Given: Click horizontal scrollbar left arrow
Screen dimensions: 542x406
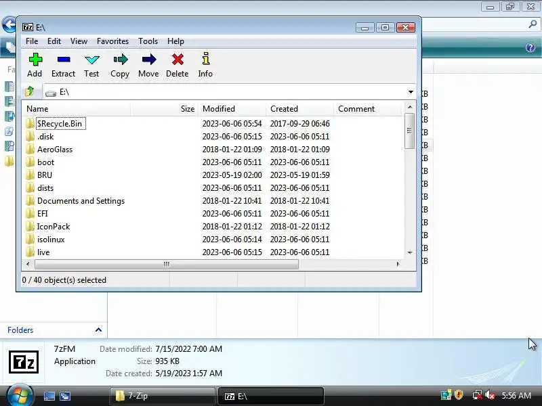Looking at the screenshot, I should (x=28, y=264).
